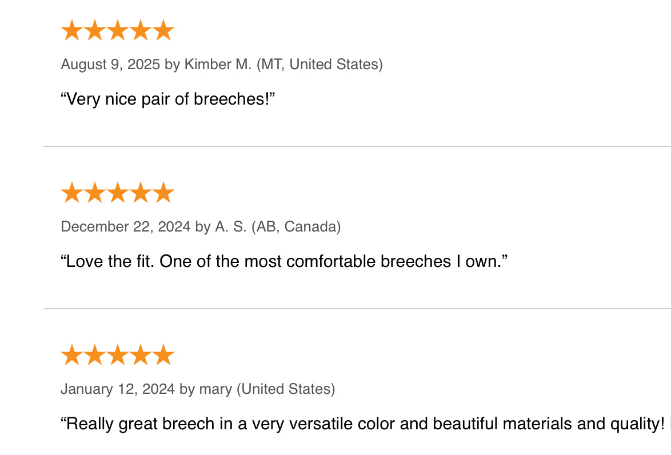Click the December 22, 2024 review date
The height and width of the screenshot is (455, 671).
coord(125,227)
